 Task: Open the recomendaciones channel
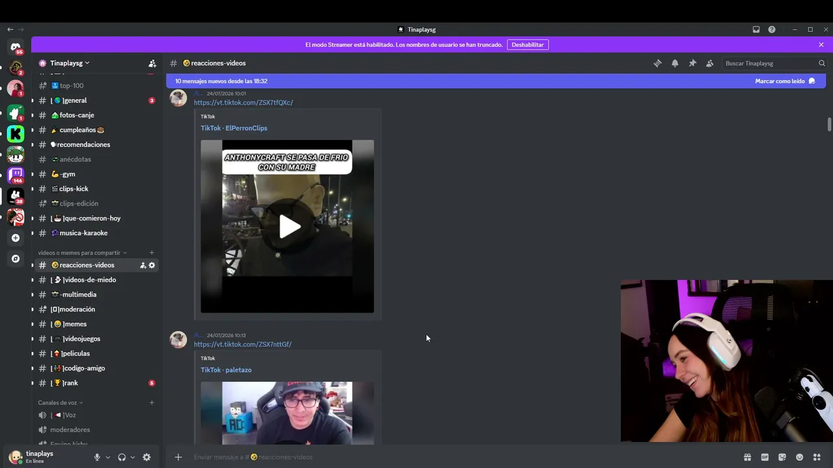96,144
